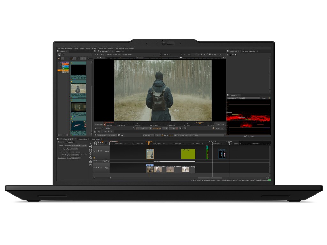Toggle visibility eye of the Comp track
Viewport: 327px width, 245px height.
click(x=96, y=151)
